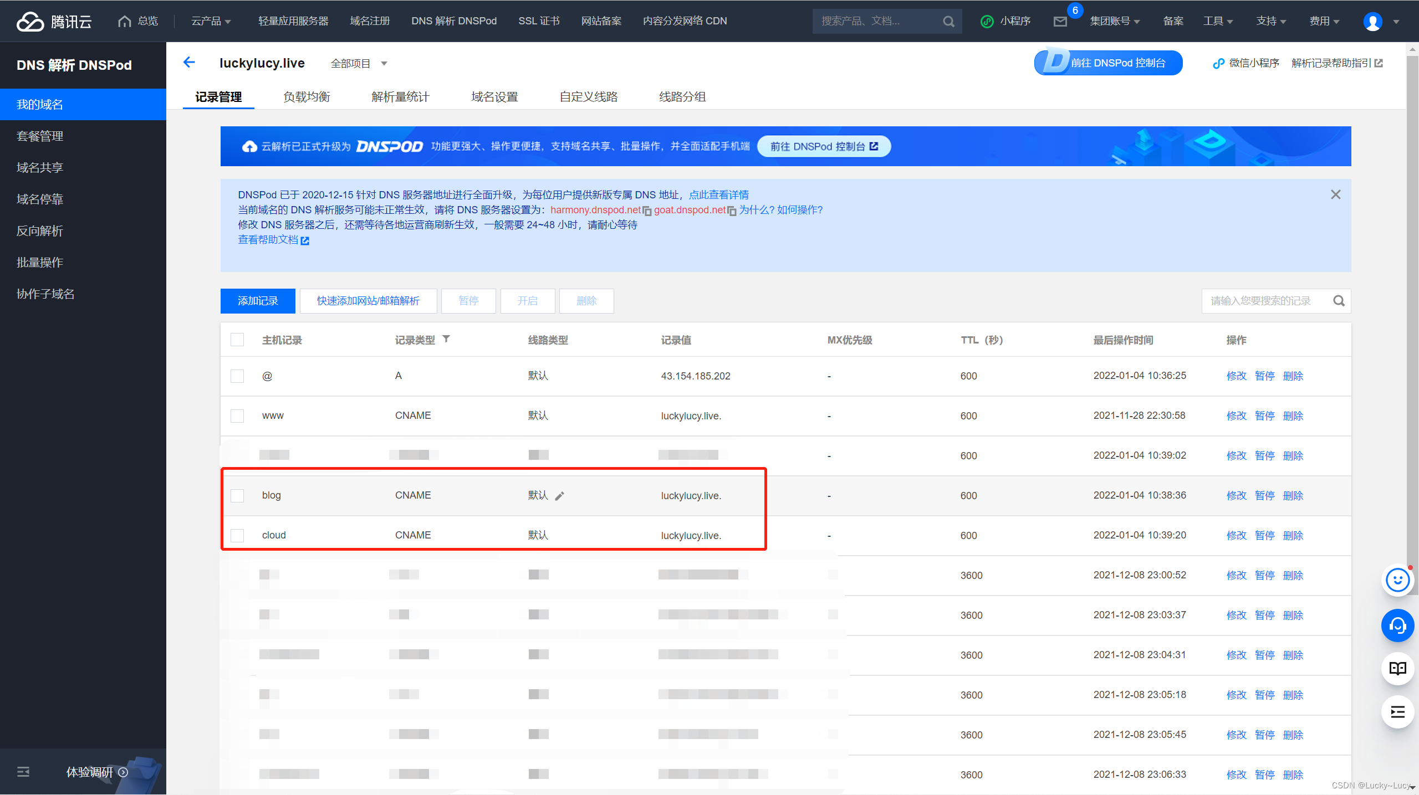The height and width of the screenshot is (795, 1419).
Task: Click the view details link in notice
Action: pos(719,195)
